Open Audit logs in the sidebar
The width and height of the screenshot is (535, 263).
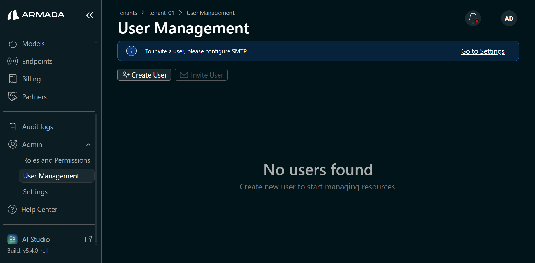tap(37, 127)
